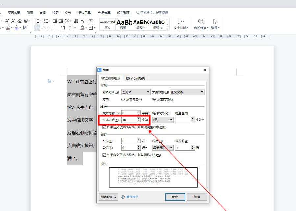Toggle the 与网格对齐 checkbox
This screenshot has width=296, height=211.
tap(104, 155)
